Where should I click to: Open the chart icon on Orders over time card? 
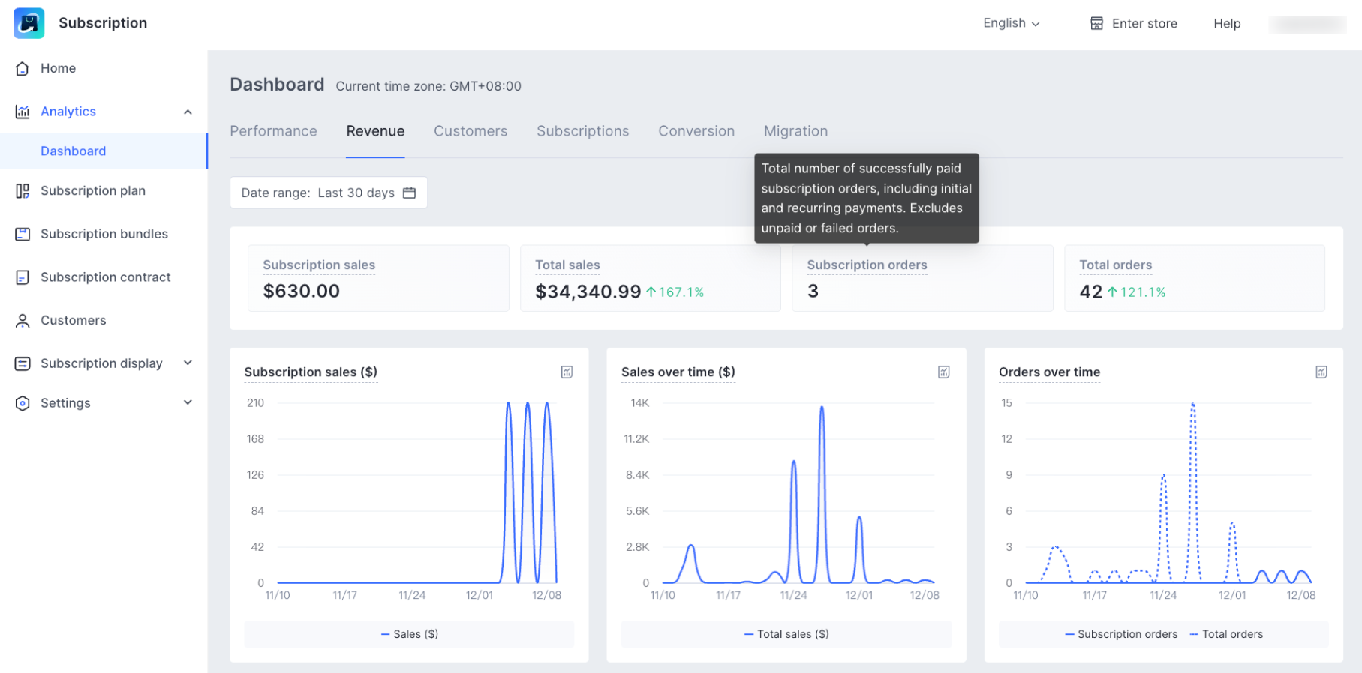[1321, 372]
